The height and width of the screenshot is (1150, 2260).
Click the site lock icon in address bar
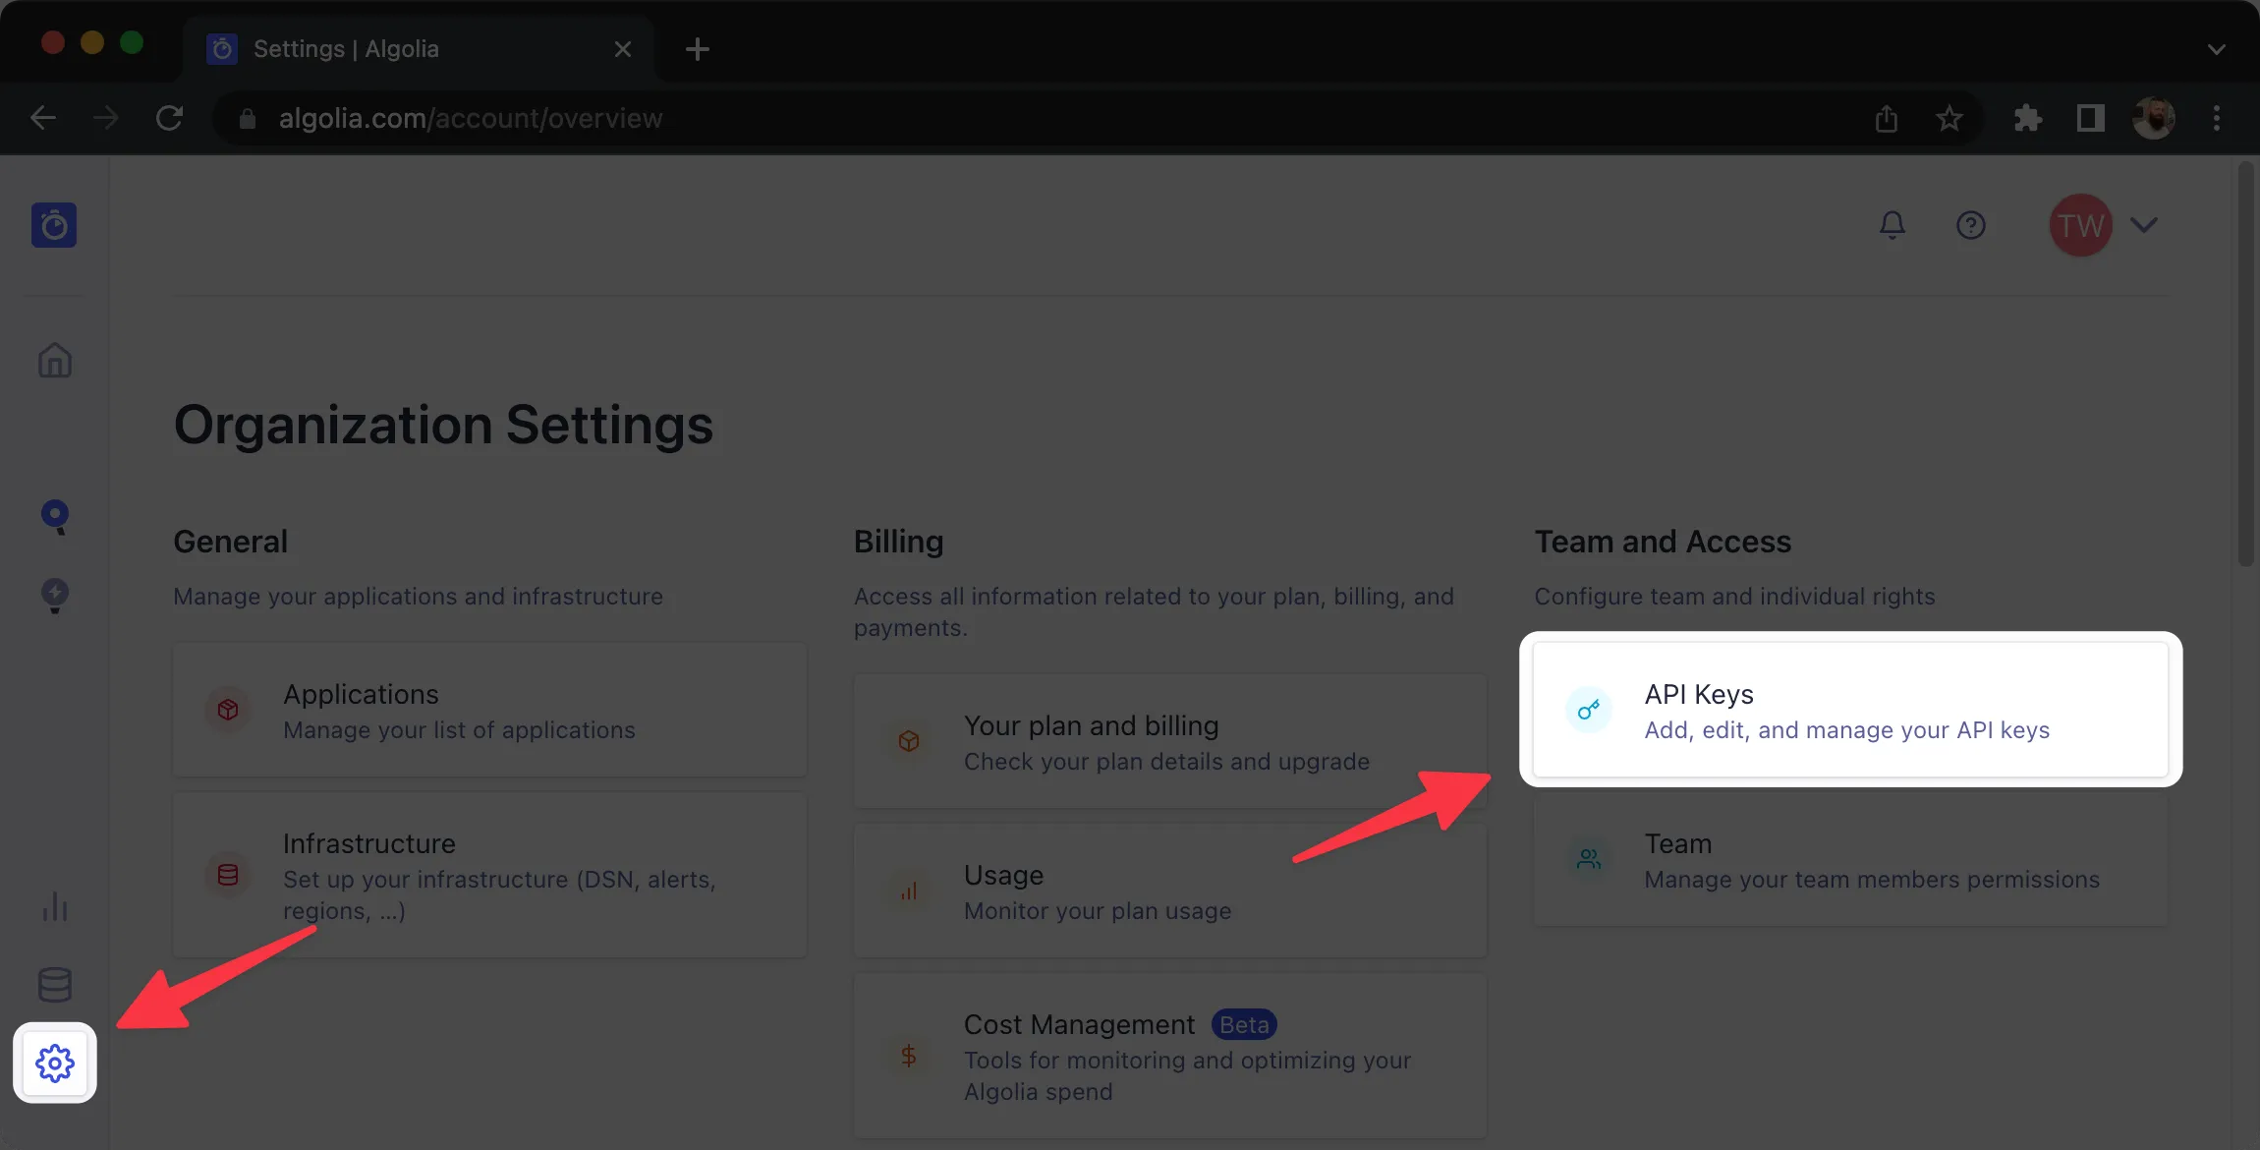[248, 118]
